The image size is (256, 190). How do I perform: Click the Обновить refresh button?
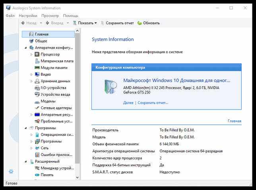tap(148, 23)
